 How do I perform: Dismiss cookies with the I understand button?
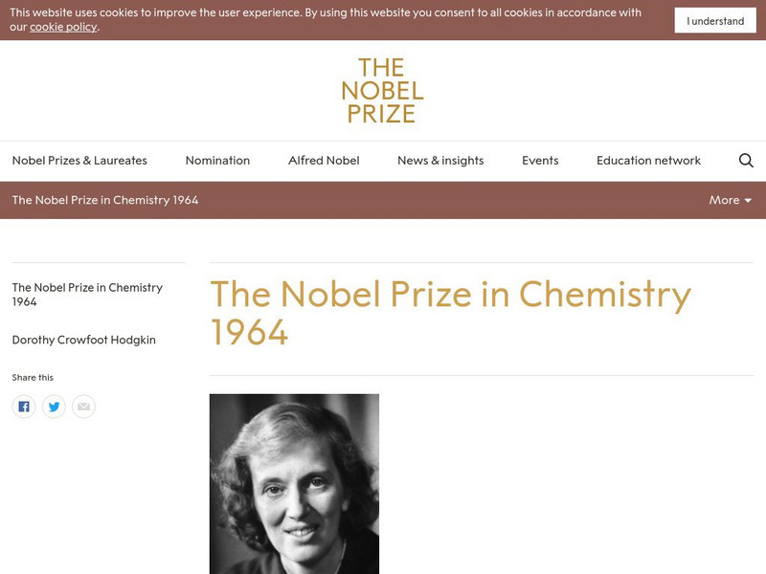pos(714,19)
